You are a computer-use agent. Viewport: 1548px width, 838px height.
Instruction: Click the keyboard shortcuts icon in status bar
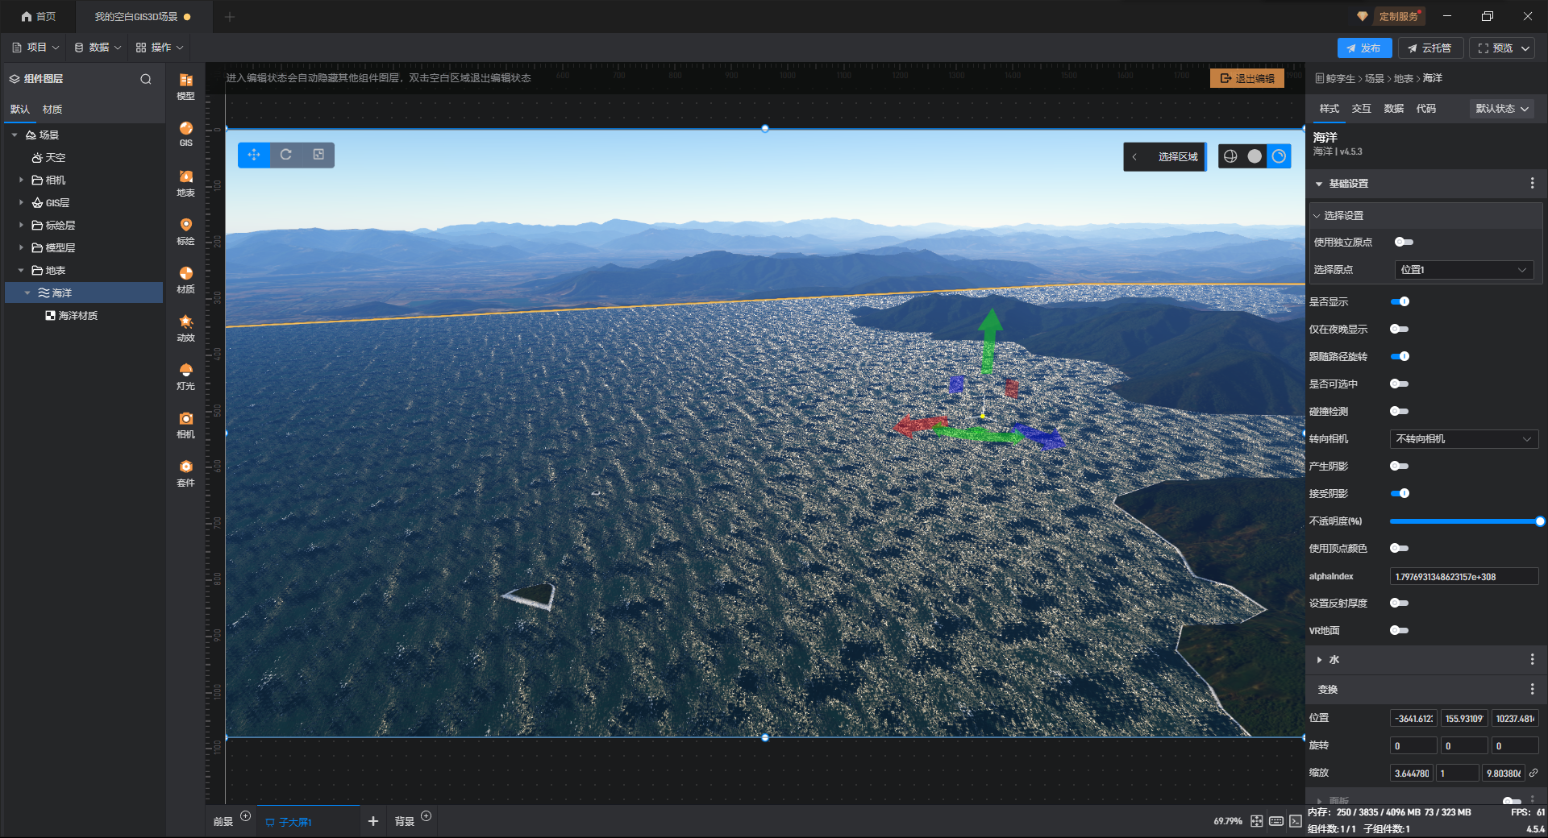click(x=1276, y=821)
